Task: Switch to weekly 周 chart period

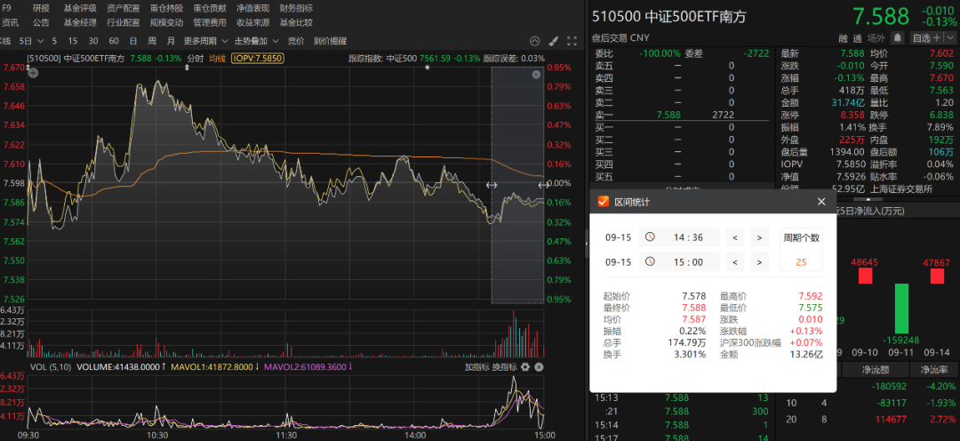Action: (152, 41)
